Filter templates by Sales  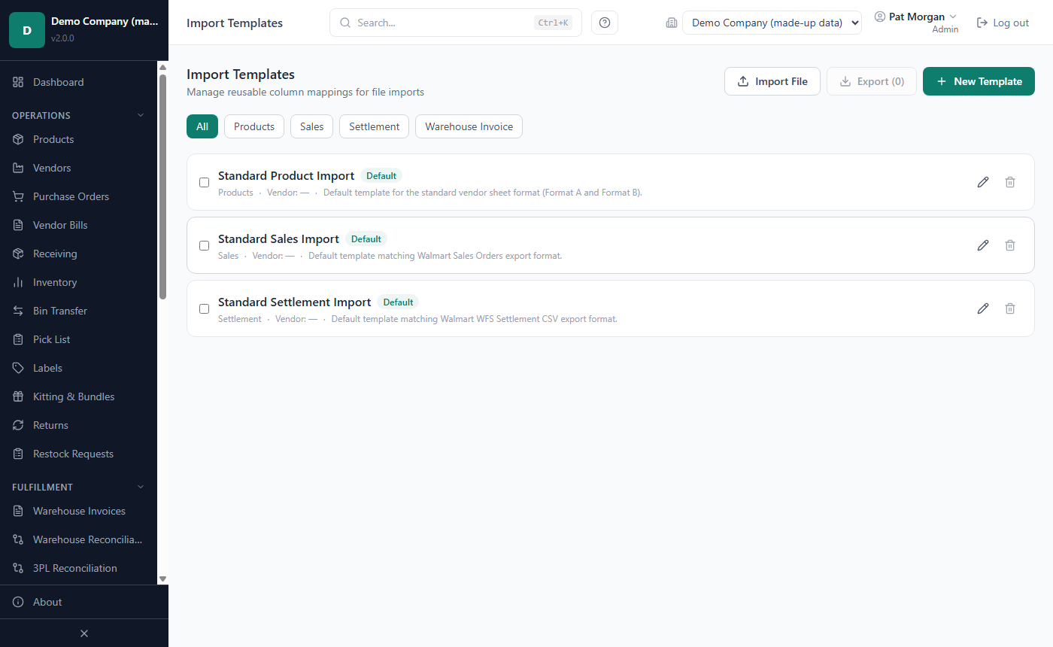pos(311,126)
